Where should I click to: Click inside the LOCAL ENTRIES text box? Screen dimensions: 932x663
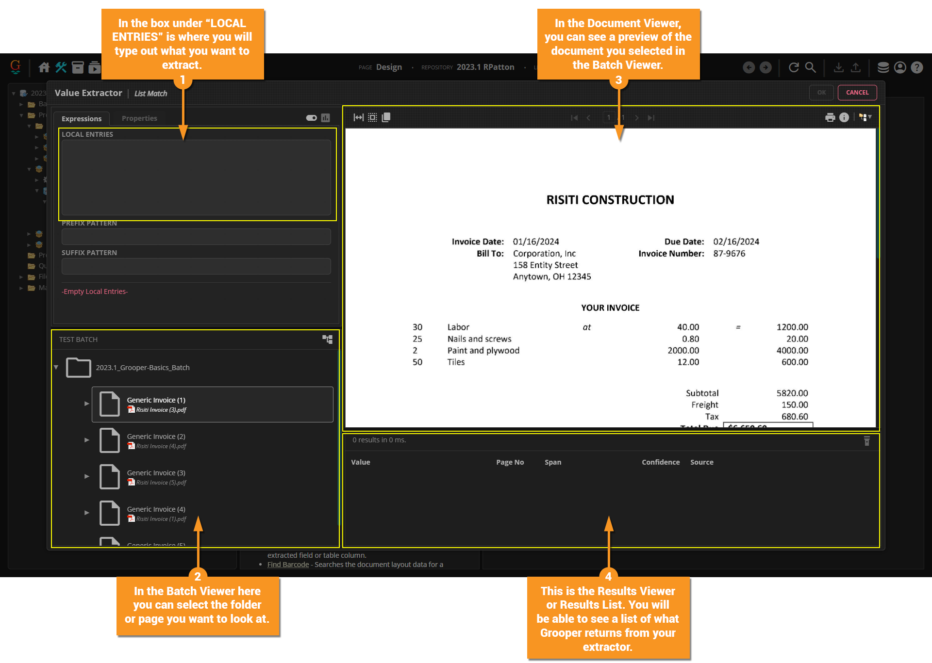click(x=196, y=177)
